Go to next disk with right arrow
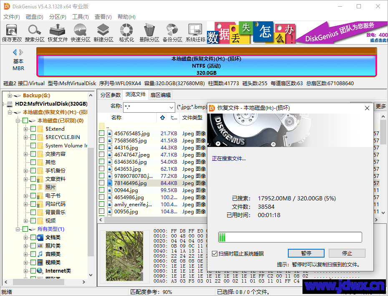This screenshot has width=388, height=296. pyautogui.click(x=21, y=52)
